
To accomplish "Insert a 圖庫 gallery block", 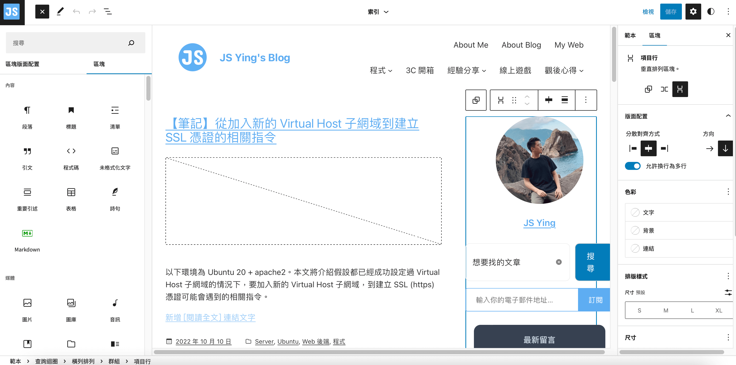I will coord(71,310).
